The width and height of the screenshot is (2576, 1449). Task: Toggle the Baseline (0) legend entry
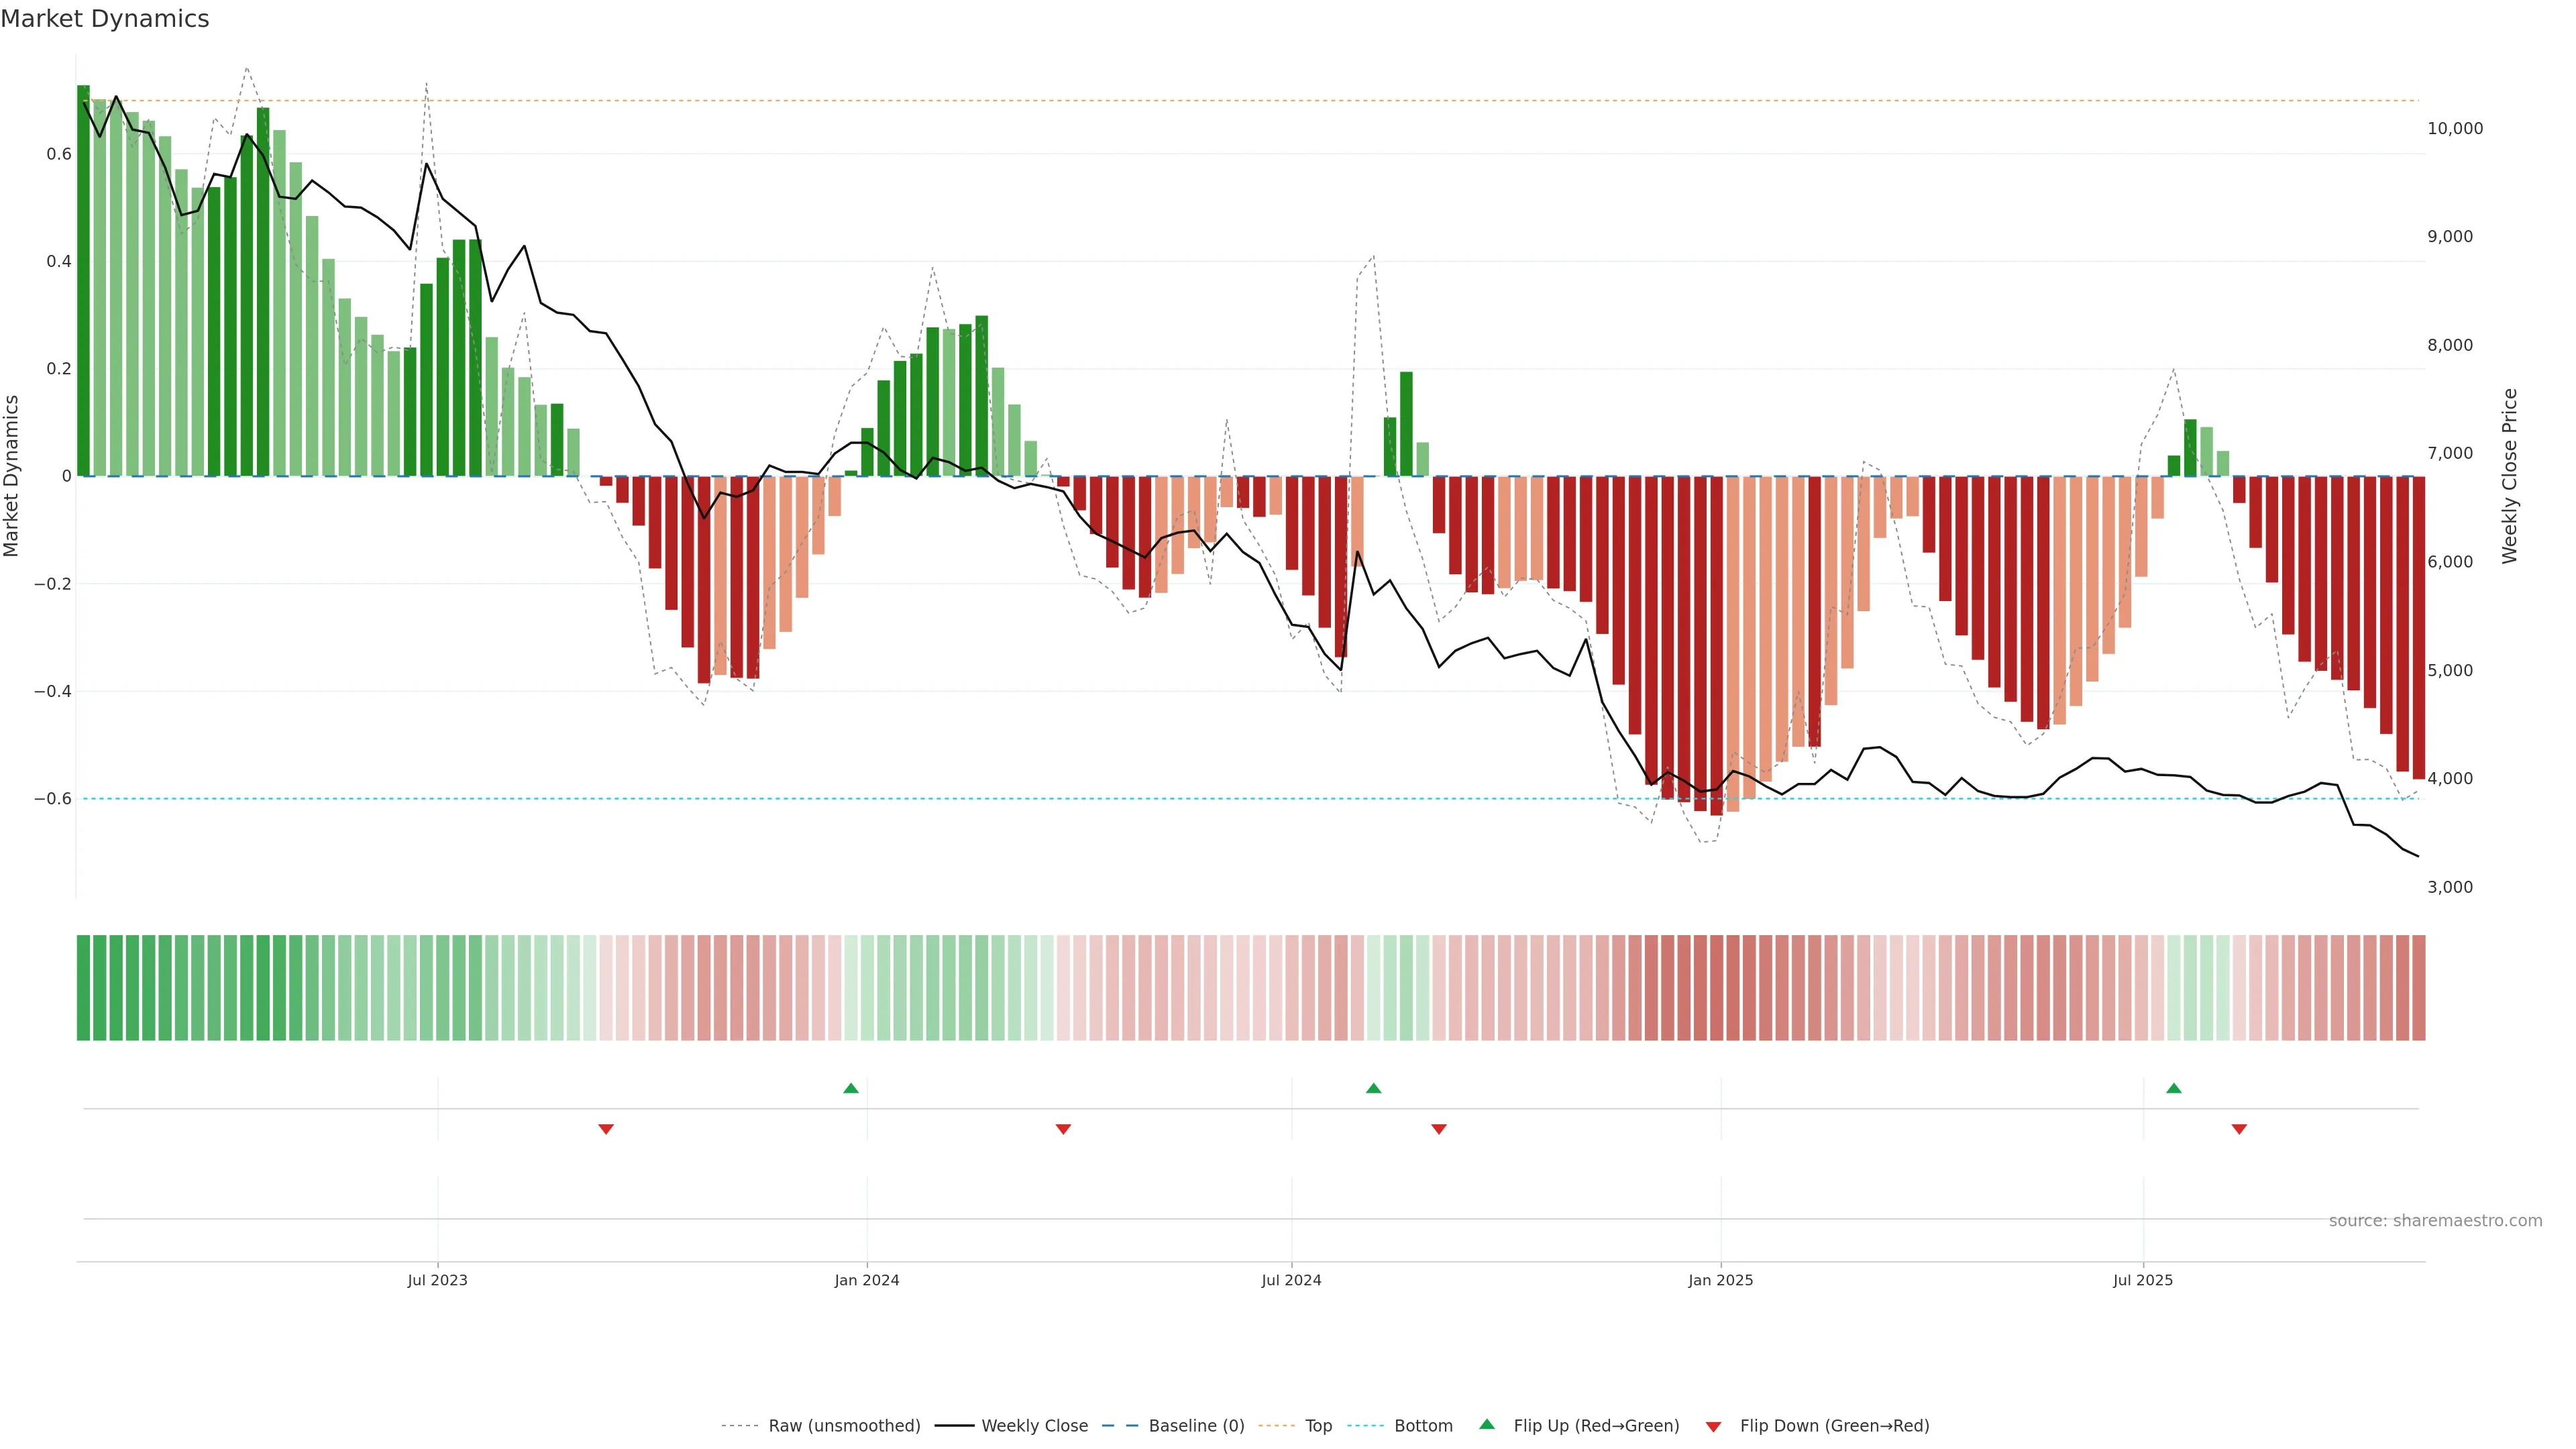(x=1196, y=1426)
